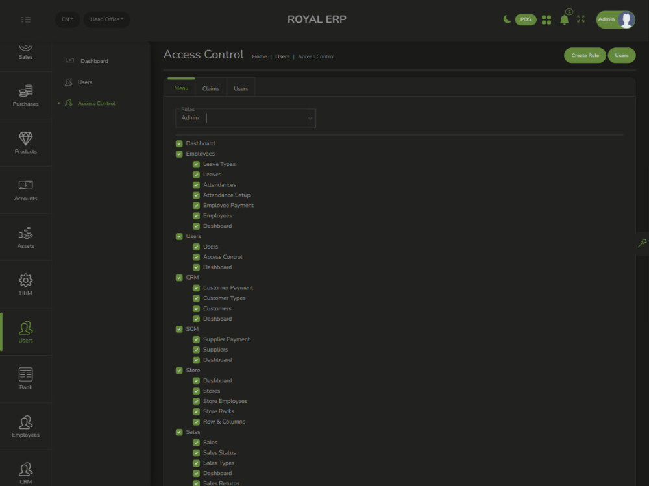Screen dimensions: 649x486
Task: Open the apps grid icon
Action: (x=546, y=19)
